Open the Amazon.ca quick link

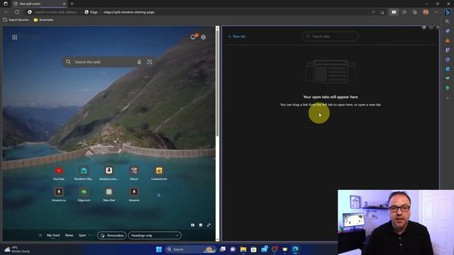59,194
